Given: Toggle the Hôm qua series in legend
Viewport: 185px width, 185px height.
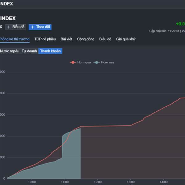Looking at the screenshot, I should [x=81, y=63].
